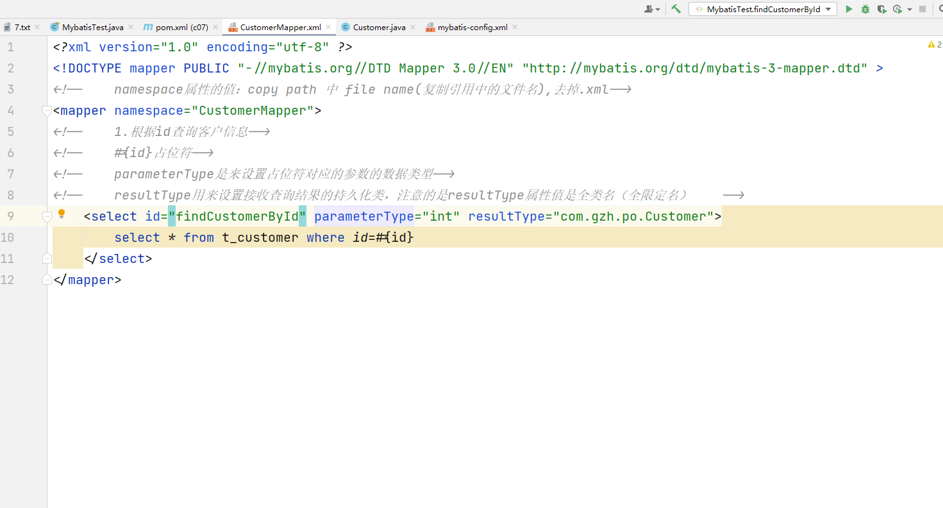
Task: Click the resultType attribute name on line 9
Action: [506, 217]
